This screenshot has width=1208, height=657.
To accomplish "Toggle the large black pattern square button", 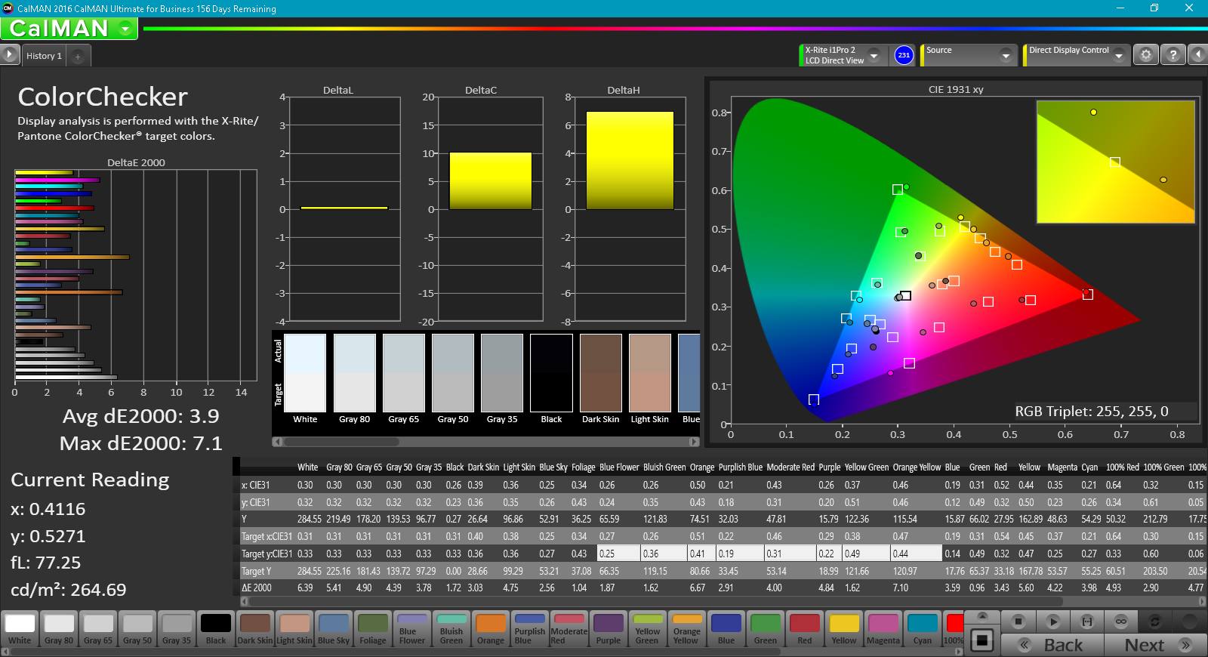I will (981, 640).
